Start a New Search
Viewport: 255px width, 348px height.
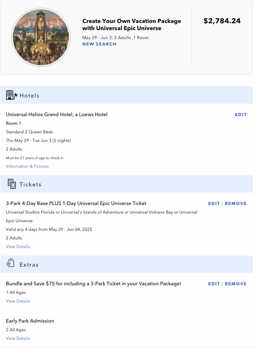(x=99, y=44)
